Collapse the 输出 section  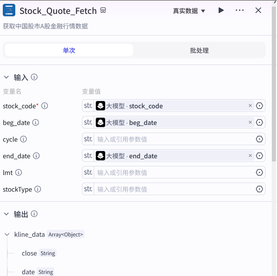6,214
